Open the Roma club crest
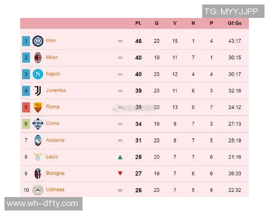 coord(38,107)
